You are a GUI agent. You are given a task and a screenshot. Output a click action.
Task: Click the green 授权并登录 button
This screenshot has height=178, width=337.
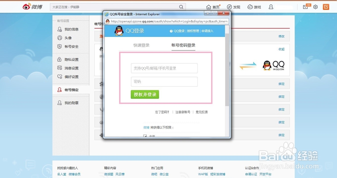coord(145,94)
